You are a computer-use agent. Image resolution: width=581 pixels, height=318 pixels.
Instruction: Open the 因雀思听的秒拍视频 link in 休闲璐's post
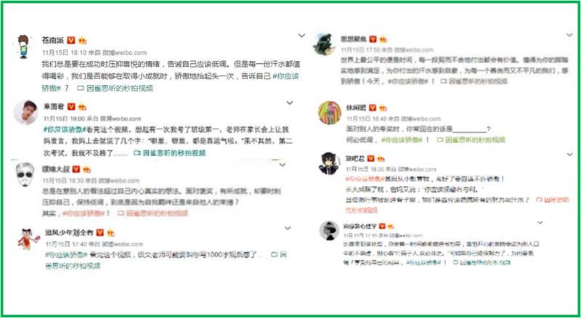pyautogui.click(x=476, y=139)
